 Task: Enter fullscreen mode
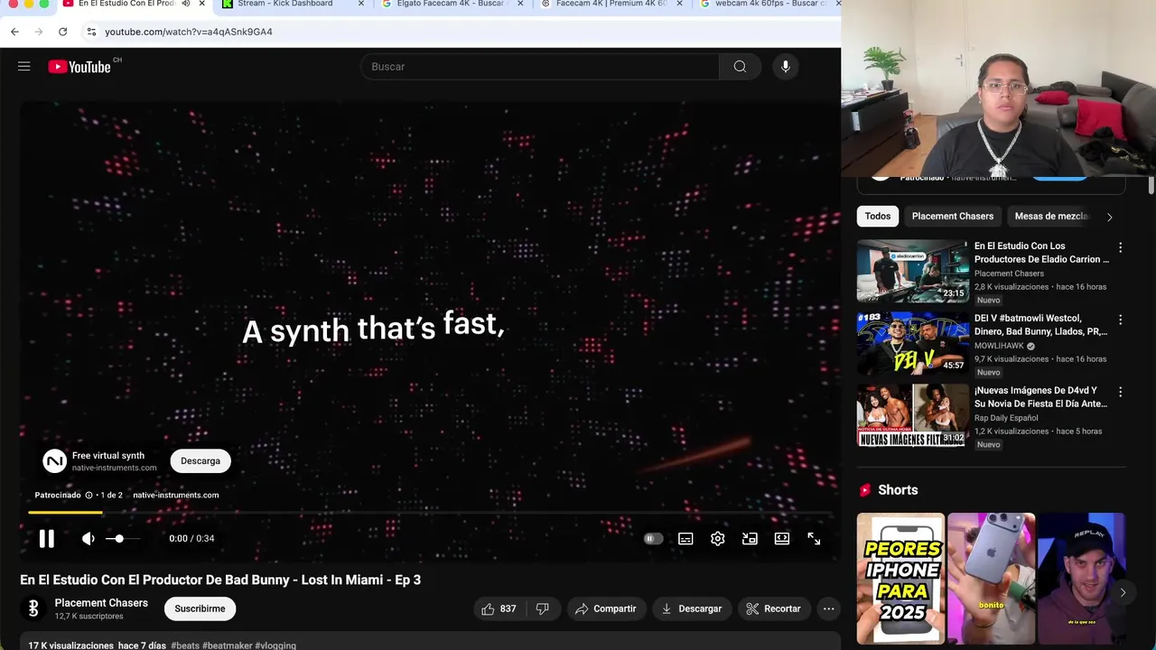(x=814, y=539)
